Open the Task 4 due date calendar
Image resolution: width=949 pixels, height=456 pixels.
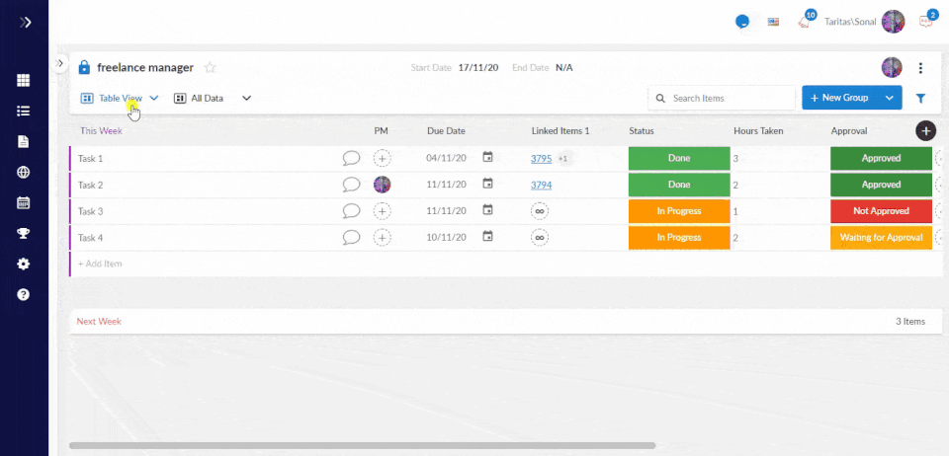click(x=487, y=237)
